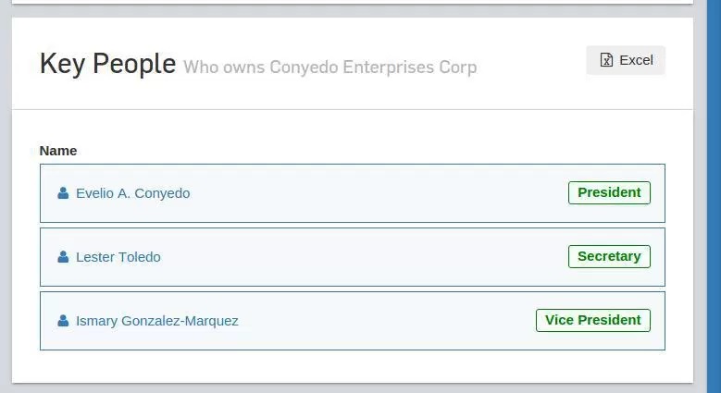Export key people to Excel
Screen dimensions: 721x393
coord(626,60)
